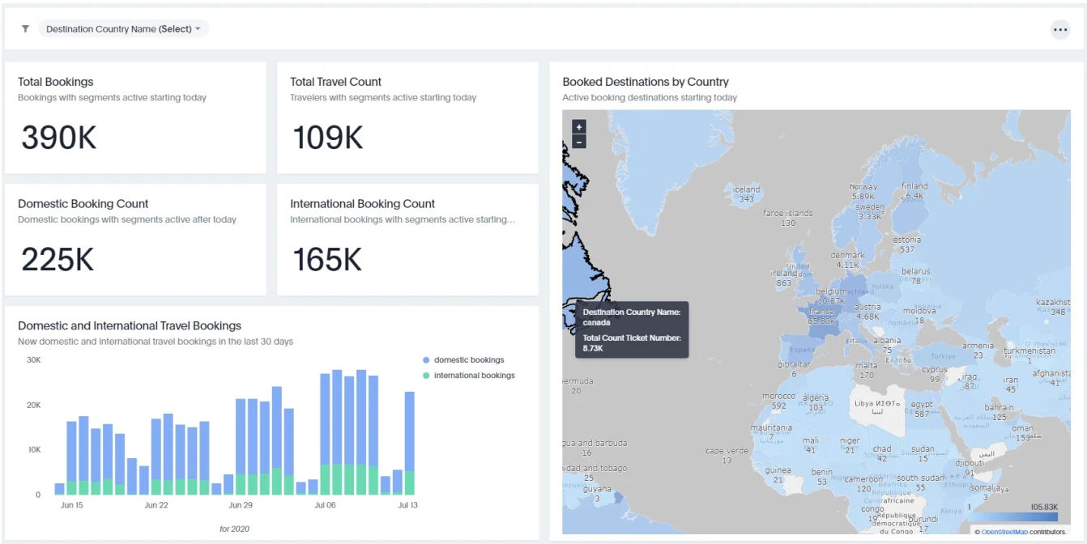Click the 'for 2020' chart caption
The image size is (1087, 544).
coord(234,529)
